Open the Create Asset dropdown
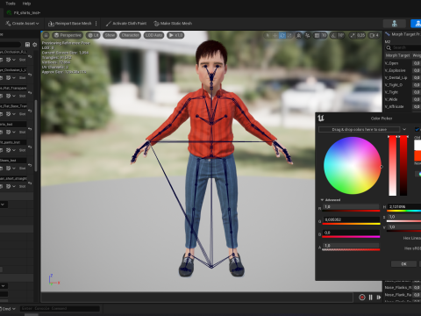 tap(22, 24)
